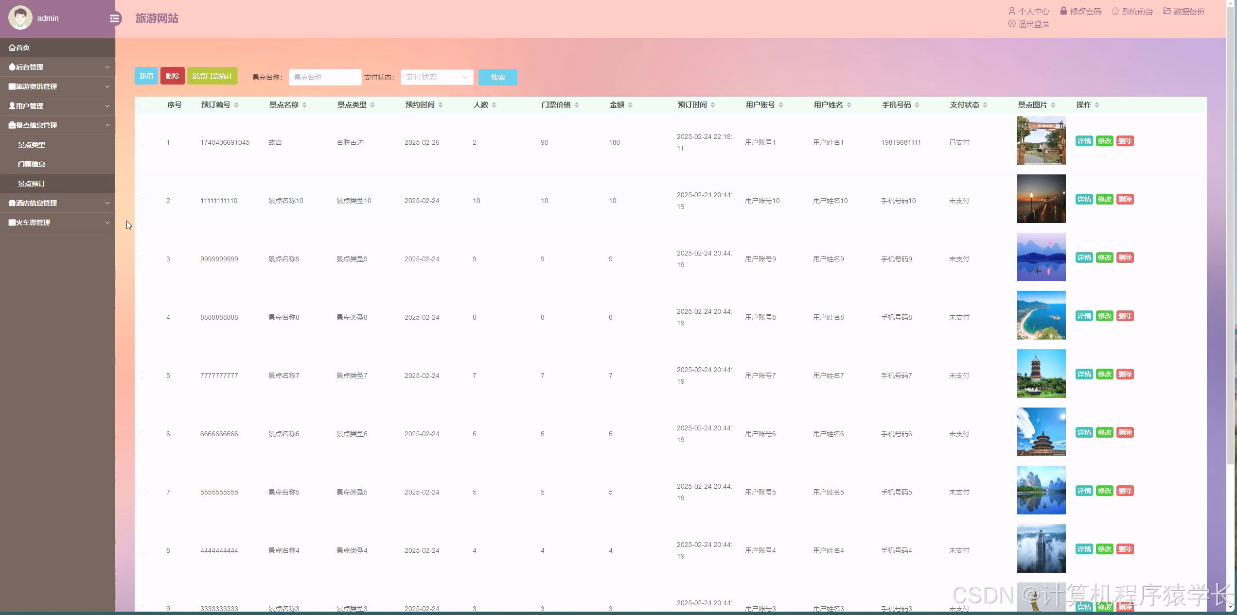Screen dimensions: 1237x615
Task: Open 数据备份 folder icon
Action: (x=1167, y=11)
